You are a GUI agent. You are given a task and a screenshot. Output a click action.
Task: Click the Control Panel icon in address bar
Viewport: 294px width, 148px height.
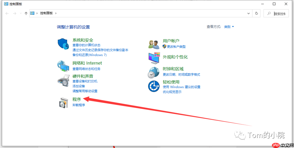point(32,13)
